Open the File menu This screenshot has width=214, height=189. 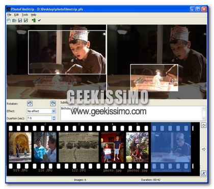coord(9,15)
